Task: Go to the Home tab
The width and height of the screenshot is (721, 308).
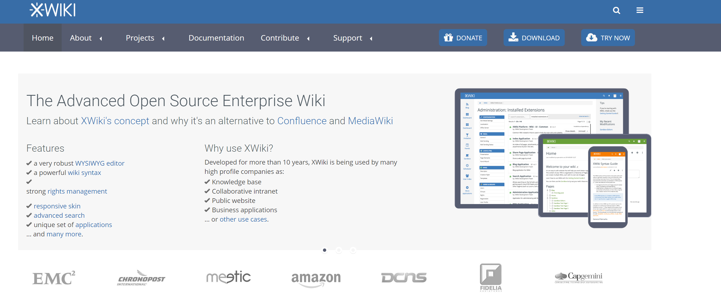Action: (x=42, y=38)
